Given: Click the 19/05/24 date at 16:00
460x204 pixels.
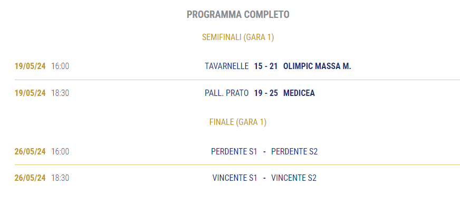Looking at the screenshot, I should click(30, 66).
